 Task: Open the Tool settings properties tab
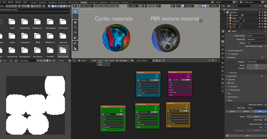coord(223,36)
